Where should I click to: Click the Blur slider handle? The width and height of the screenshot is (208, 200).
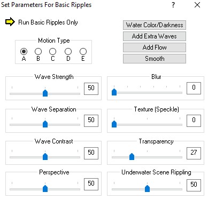click(114, 92)
